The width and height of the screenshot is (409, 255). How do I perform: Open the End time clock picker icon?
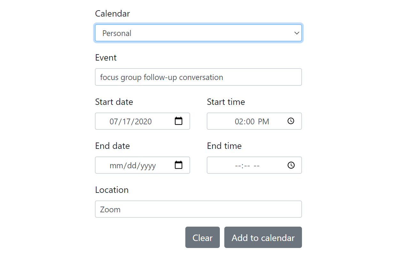(x=291, y=165)
